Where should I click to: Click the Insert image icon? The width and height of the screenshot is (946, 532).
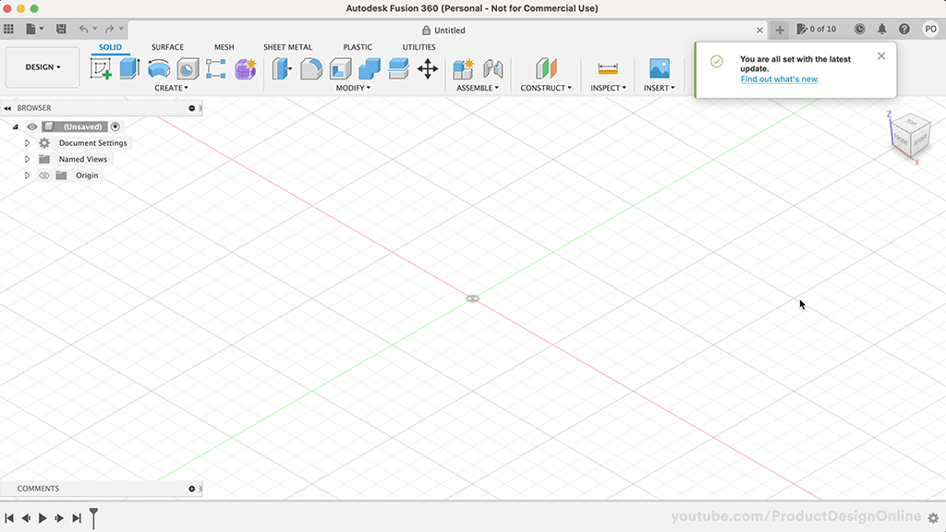[x=660, y=68]
